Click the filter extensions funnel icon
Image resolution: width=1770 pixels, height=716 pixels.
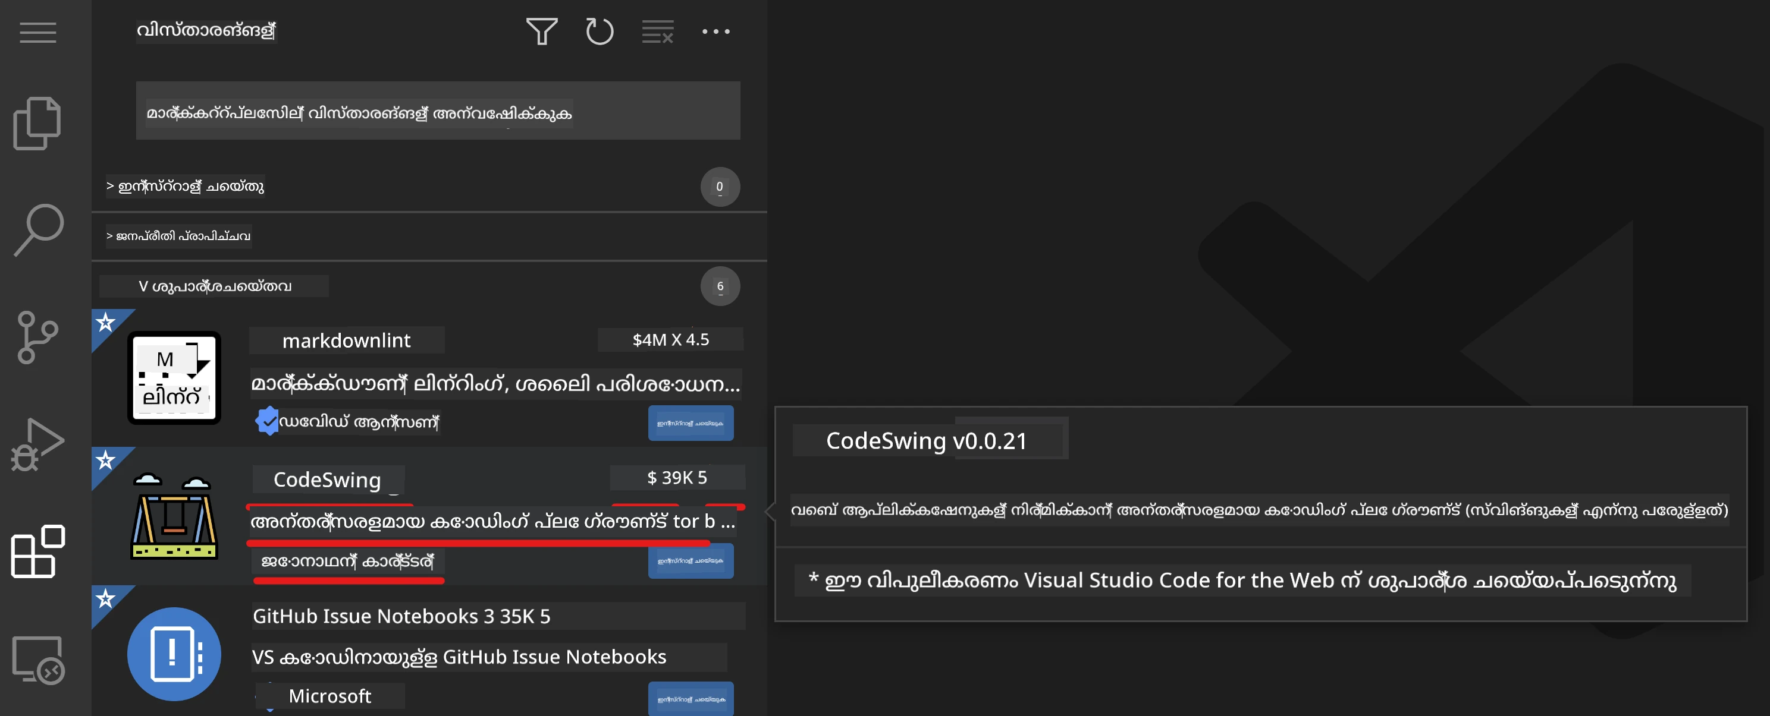point(541,31)
